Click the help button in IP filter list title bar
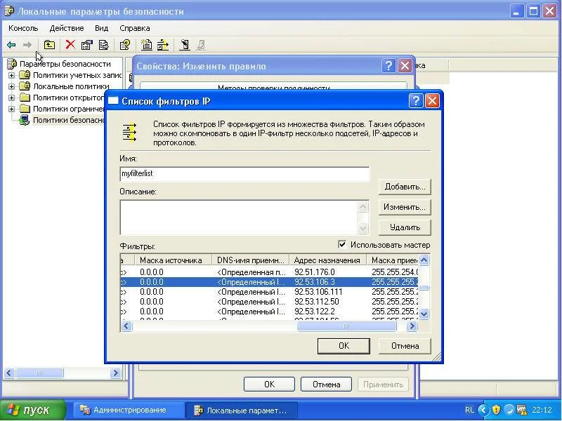Viewport: 562px width, 421px height. (416, 101)
